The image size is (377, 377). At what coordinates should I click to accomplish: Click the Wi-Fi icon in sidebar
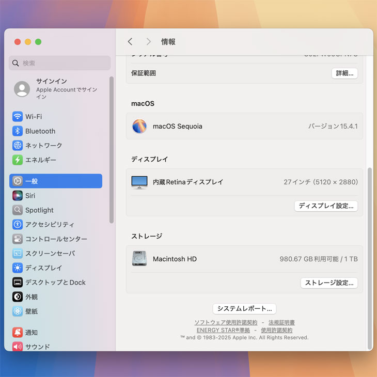(x=18, y=117)
